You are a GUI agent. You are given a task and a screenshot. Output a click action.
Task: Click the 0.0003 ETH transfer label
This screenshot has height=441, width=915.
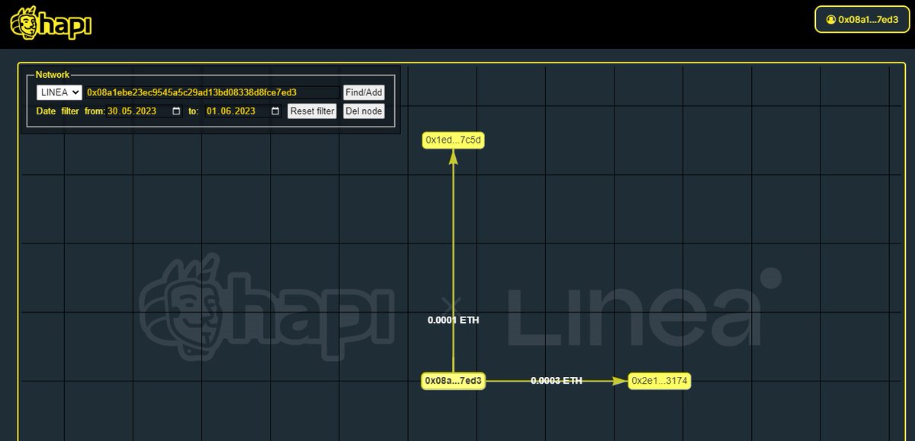click(x=557, y=381)
